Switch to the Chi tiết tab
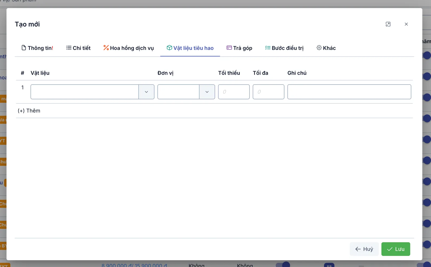431x267 pixels. point(78,48)
